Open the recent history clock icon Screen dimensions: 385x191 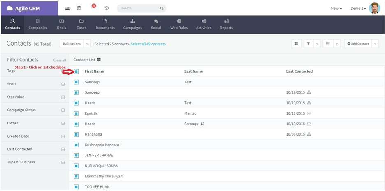(107, 8)
